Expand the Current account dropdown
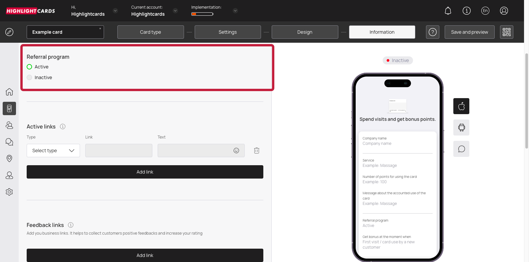The width and height of the screenshot is (529, 262). tap(175, 11)
